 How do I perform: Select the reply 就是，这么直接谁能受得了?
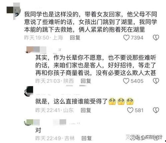pos(72,101)
